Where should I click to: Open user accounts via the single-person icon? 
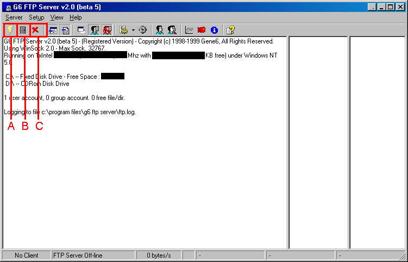pos(160,30)
